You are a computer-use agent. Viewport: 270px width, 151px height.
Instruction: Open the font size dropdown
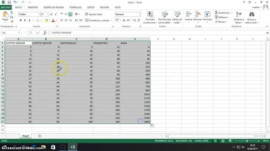[x=47, y=14]
